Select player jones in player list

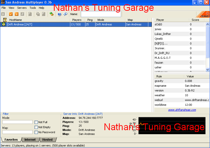coord(180,29)
